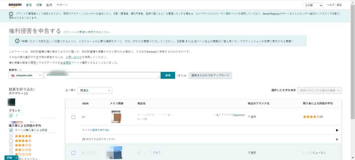Viewport: 355px width, 160px height.
Task: Close the 評価 feedback tab with its X
Action: [16, 158]
